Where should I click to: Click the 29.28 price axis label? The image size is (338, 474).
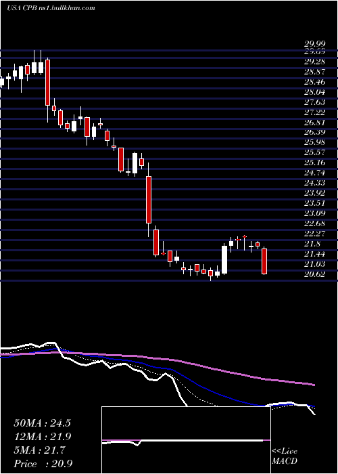[314, 62]
